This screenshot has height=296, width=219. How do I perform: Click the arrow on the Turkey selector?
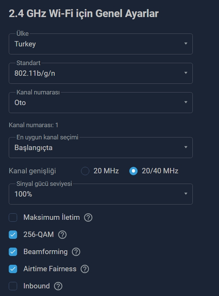click(x=186, y=43)
